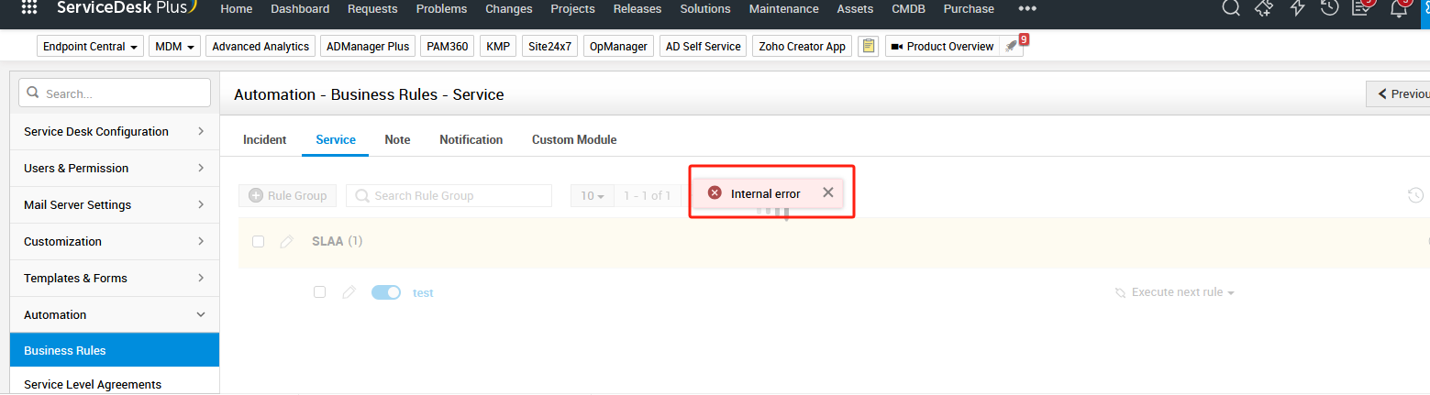Dismiss the Internal error notification

point(828,192)
